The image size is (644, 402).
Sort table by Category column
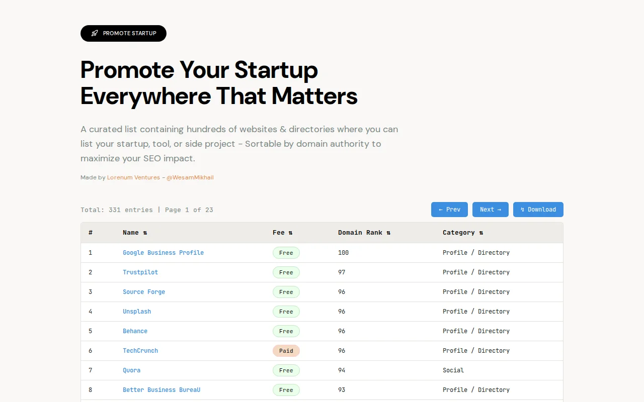click(463, 233)
